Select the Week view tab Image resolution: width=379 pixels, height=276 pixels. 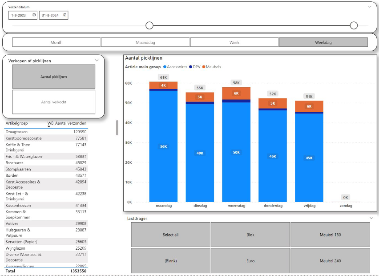click(234, 42)
